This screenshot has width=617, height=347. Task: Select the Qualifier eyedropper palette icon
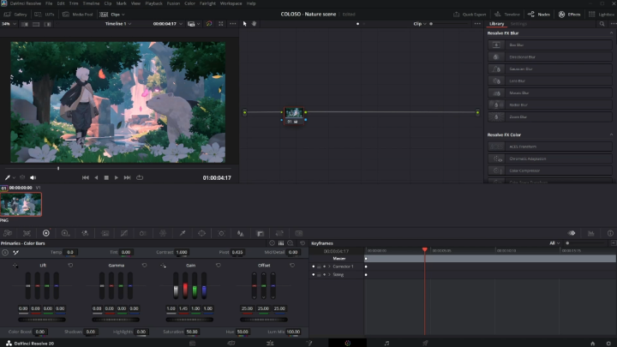tap(183, 233)
